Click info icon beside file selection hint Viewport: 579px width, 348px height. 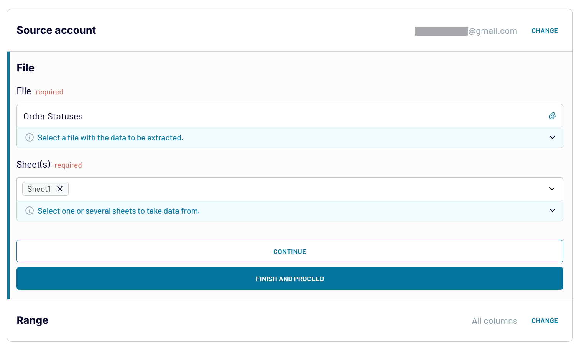pos(30,137)
